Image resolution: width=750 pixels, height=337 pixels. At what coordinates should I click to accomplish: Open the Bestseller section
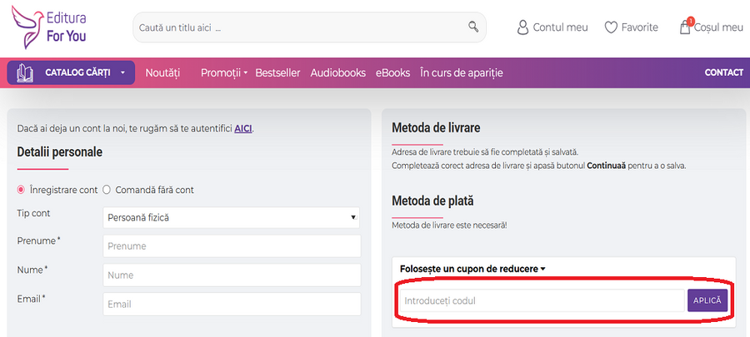(277, 72)
